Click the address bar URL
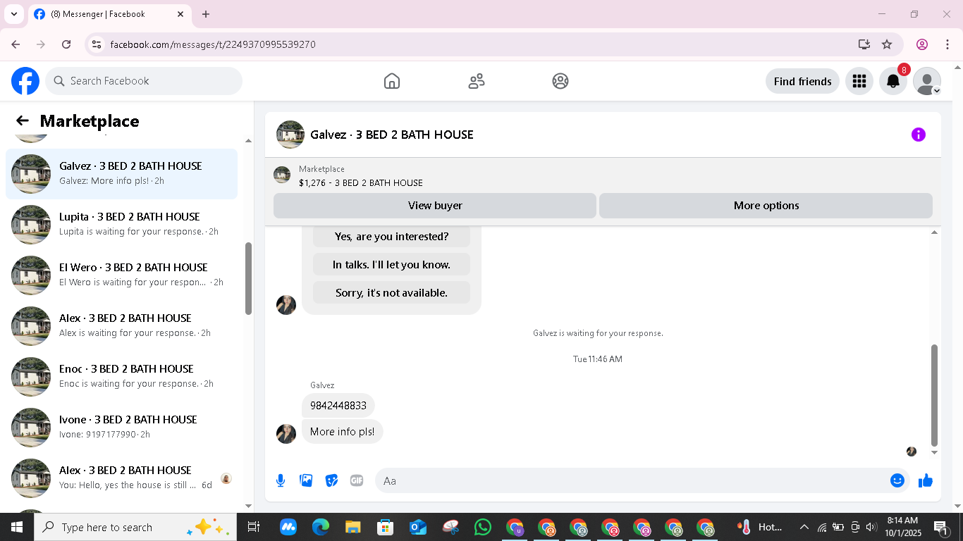The image size is (963, 541). point(213,44)
